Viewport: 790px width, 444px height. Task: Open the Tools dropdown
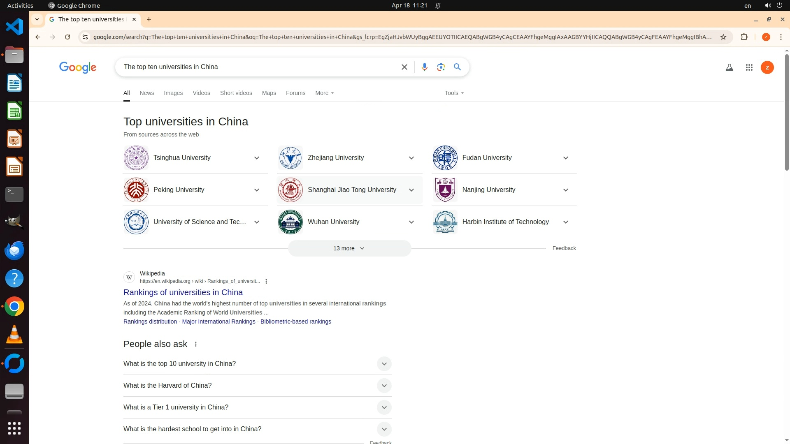pyautogui.click(x=454, y=93)
